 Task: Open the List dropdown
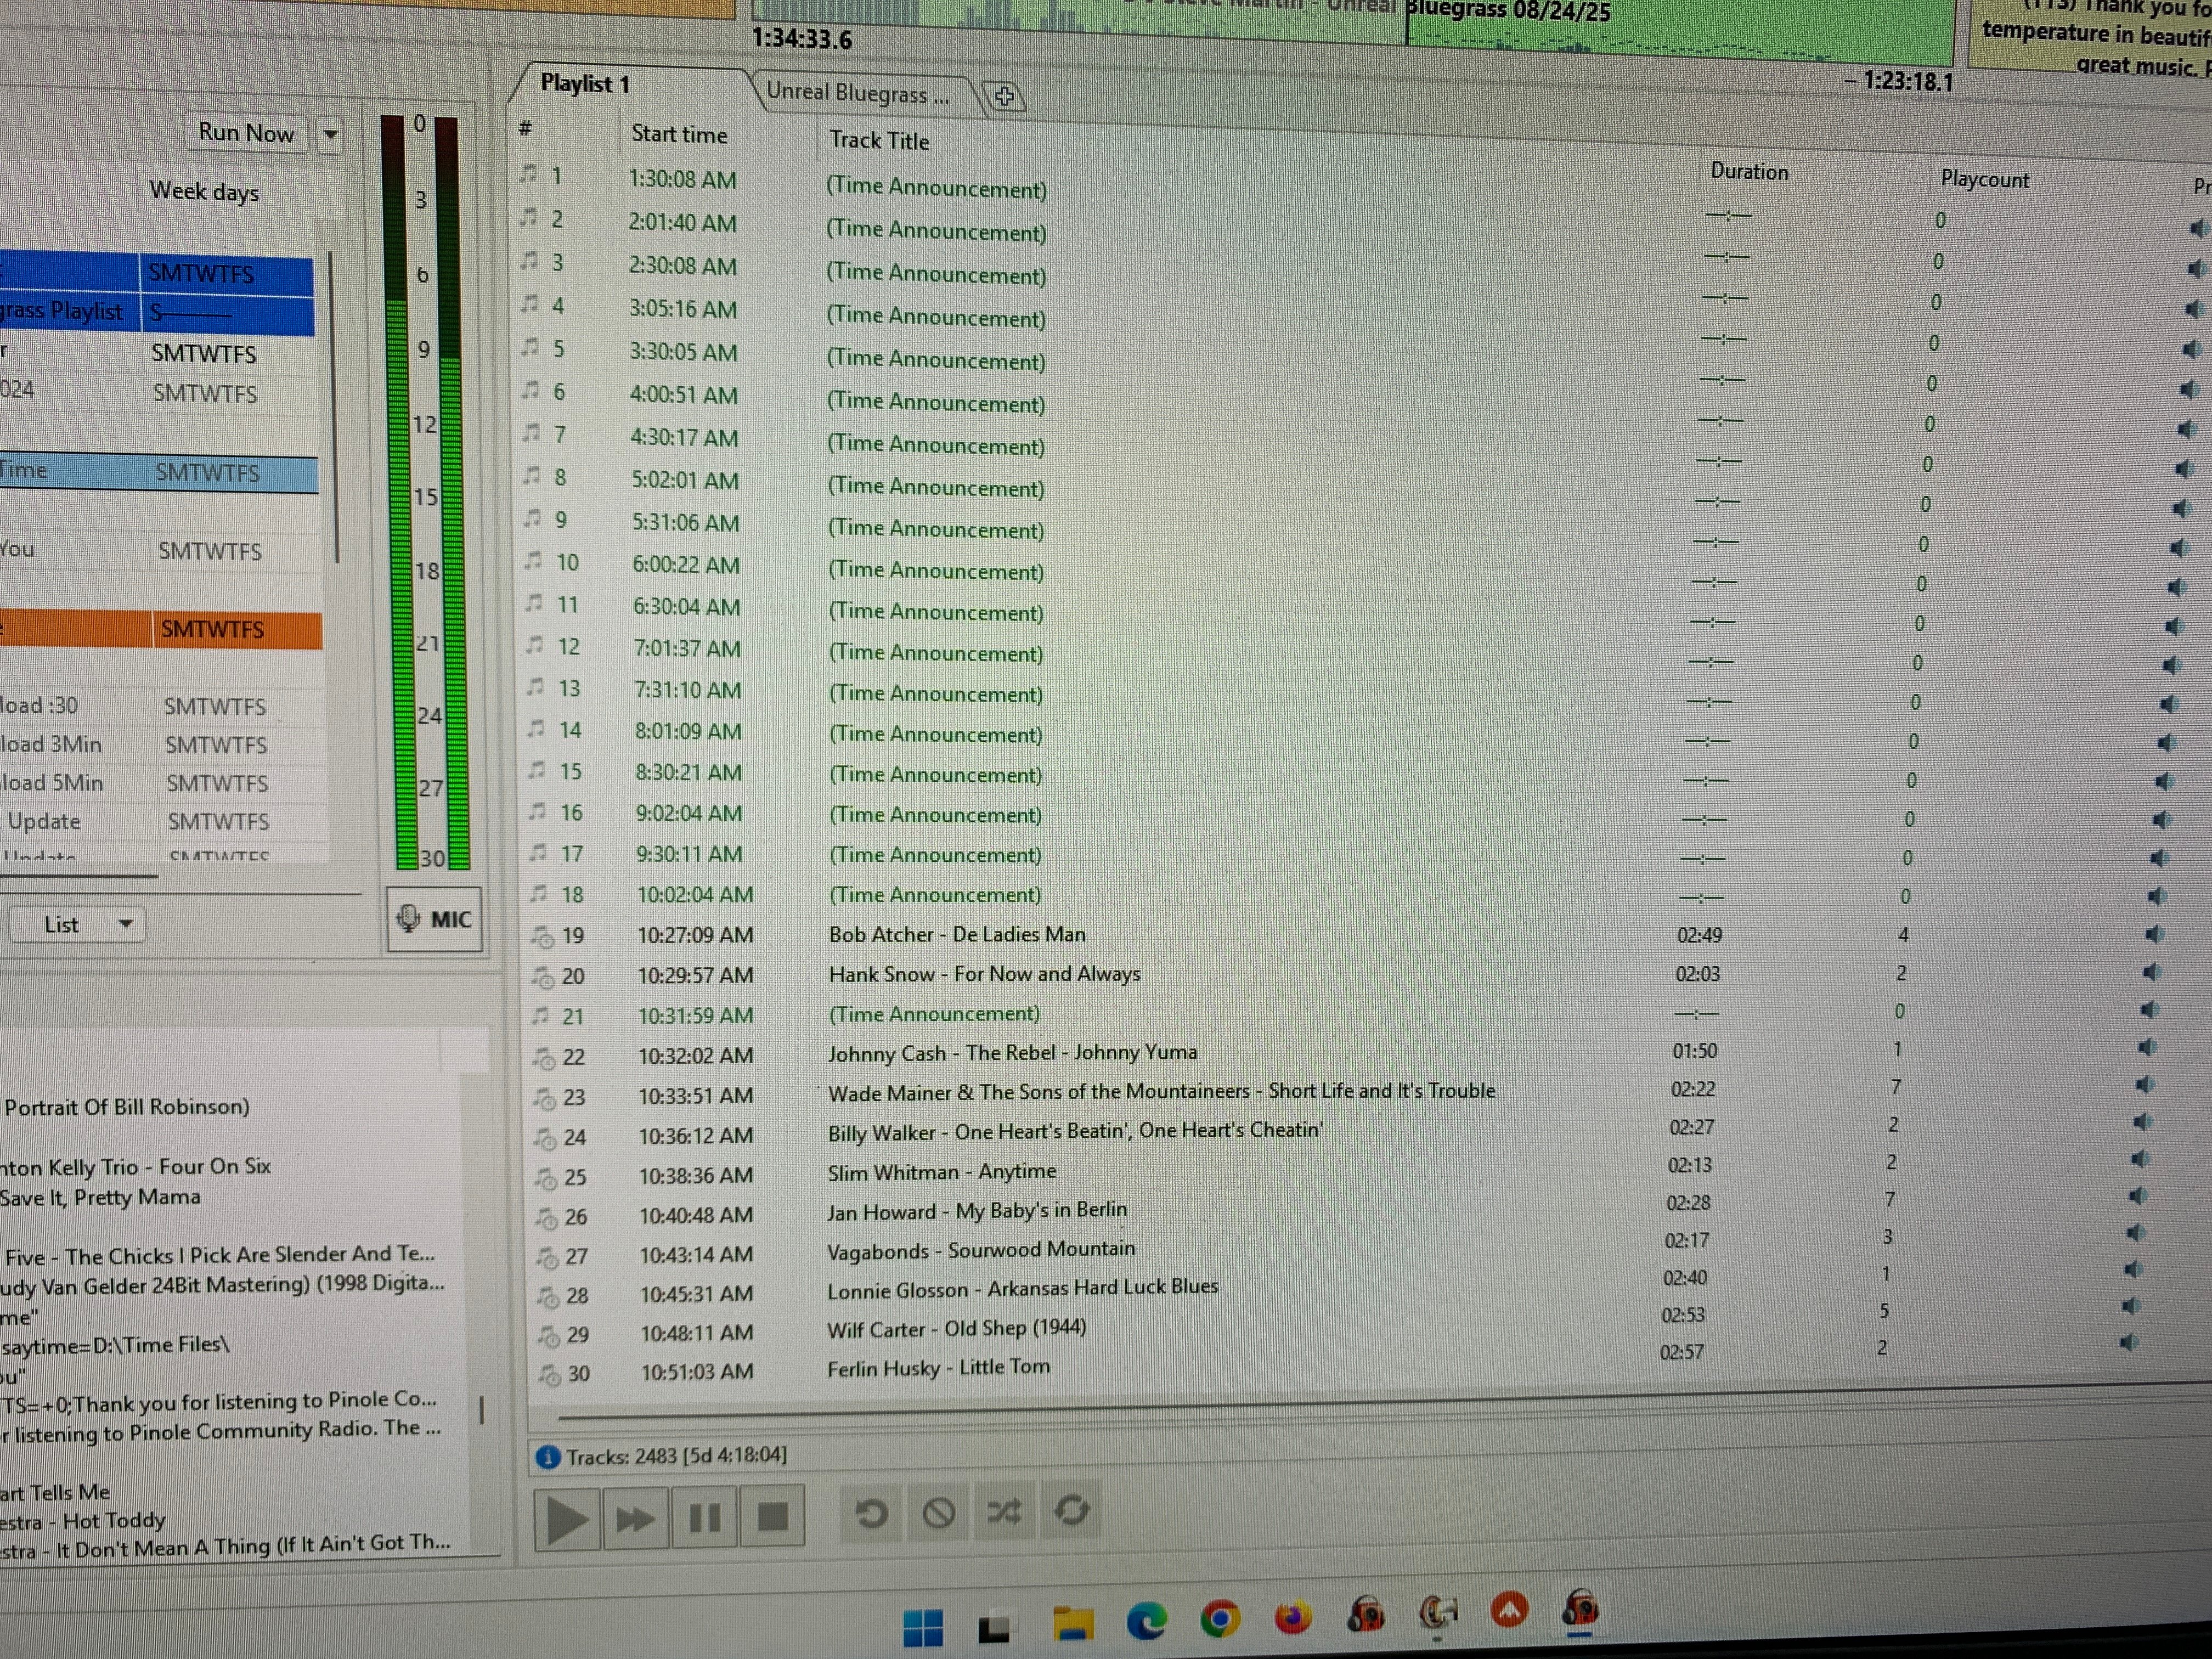tap(78, 925)
